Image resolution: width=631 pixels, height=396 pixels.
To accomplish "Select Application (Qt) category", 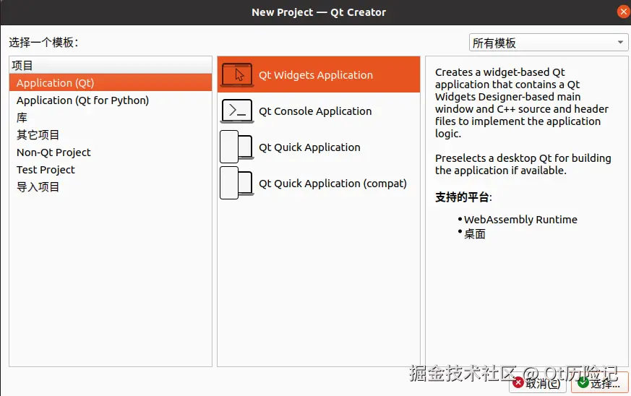I will pos(111,82).
